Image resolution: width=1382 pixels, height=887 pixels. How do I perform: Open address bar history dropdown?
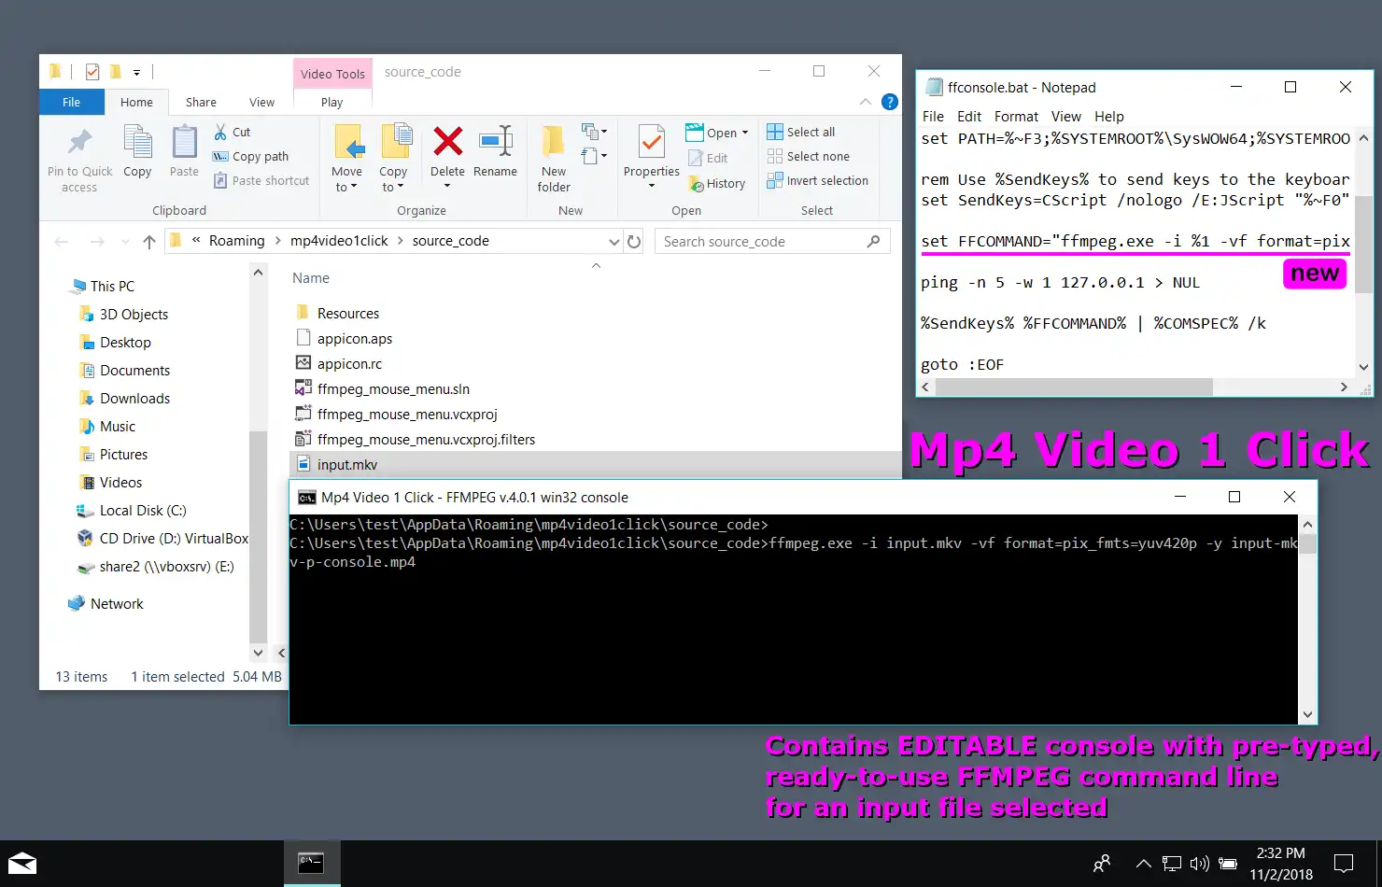tap(613, 242)
